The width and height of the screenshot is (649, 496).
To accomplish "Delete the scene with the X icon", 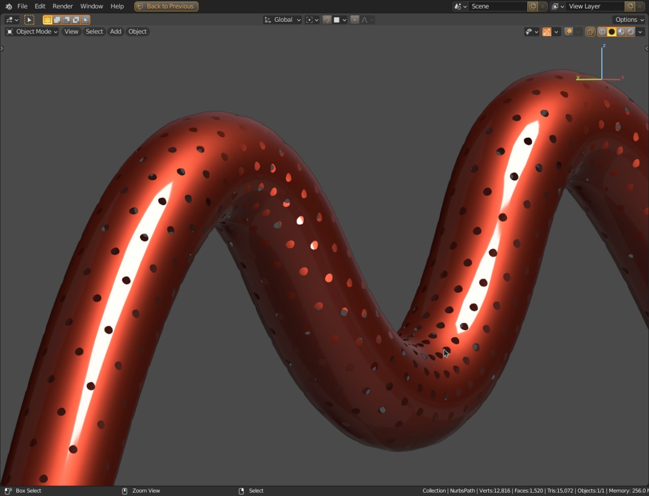I will click(543, 6).
